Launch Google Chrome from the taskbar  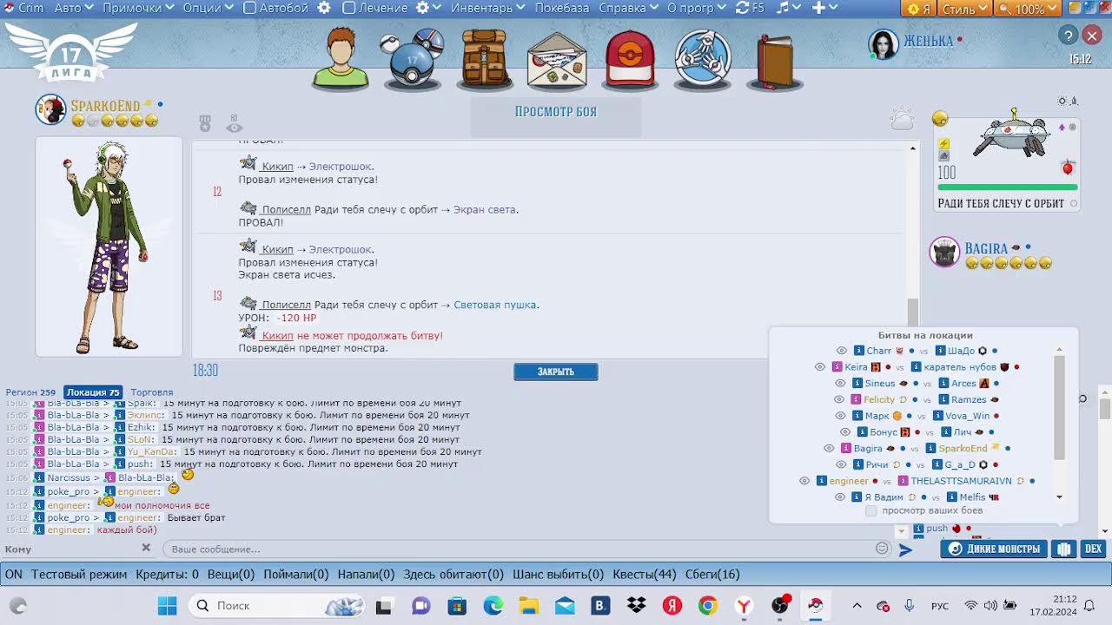707,605
